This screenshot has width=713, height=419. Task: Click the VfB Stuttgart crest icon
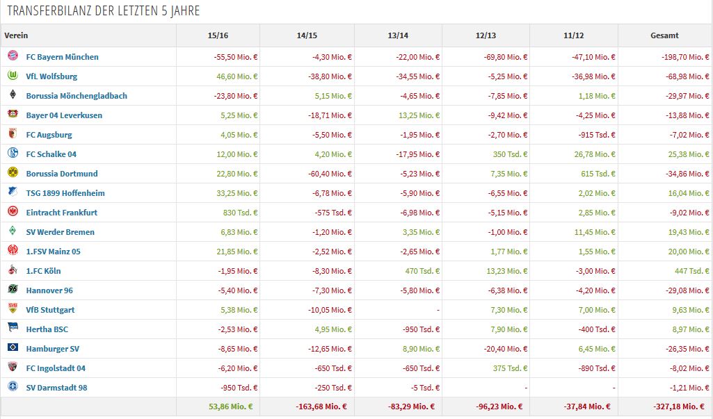tap(13, 309)
